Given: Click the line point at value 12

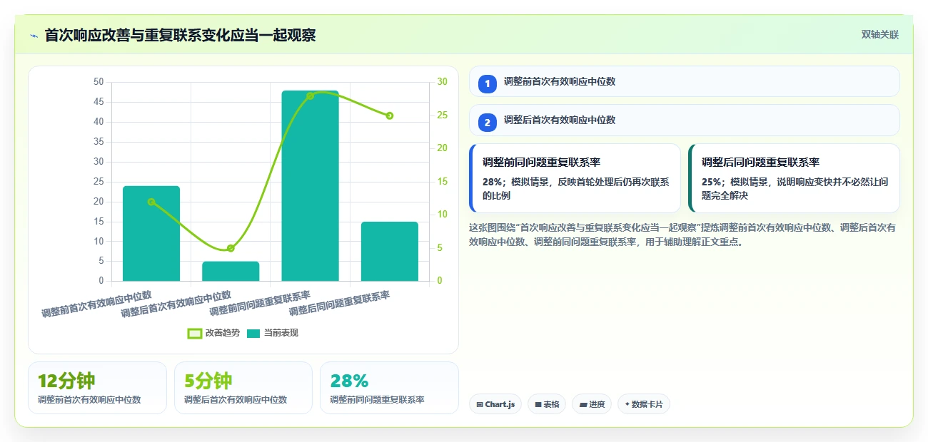Looking at the screenshot, I should [x=151, y=202].
